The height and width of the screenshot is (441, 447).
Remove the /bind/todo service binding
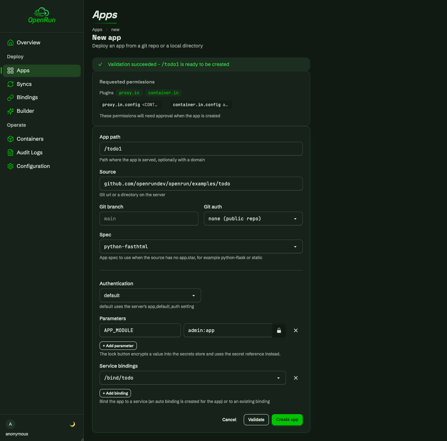[296, 378]
